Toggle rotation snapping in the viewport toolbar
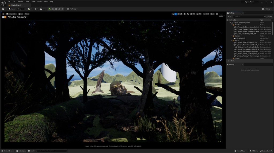The height and width of the screenshot is (153, 274). click(x=197, y=14)
